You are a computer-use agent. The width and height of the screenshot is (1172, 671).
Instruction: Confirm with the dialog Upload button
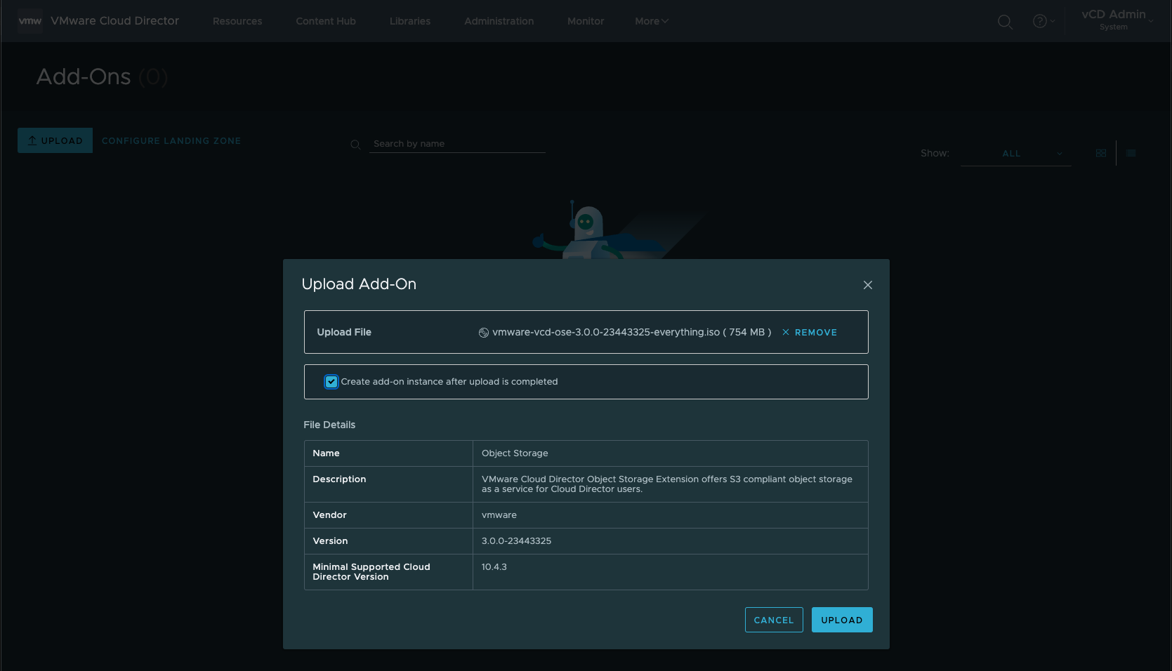[842, 620]
